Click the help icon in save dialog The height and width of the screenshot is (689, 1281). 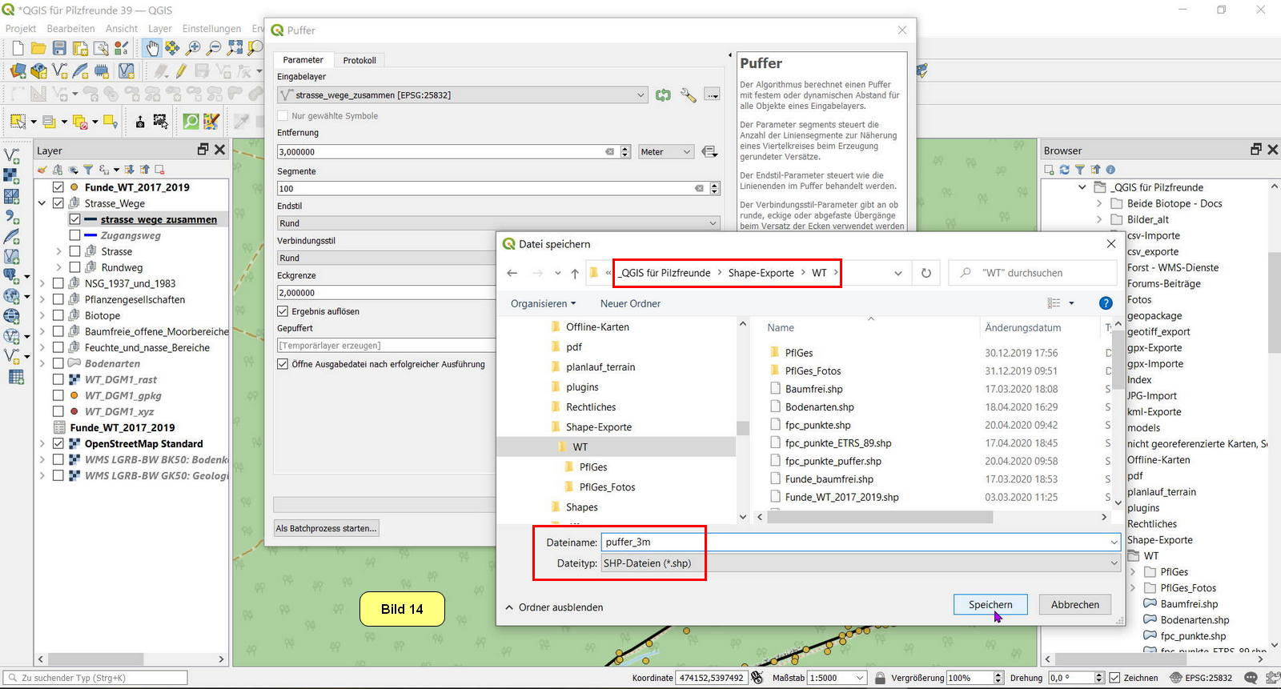[1106, 303]
